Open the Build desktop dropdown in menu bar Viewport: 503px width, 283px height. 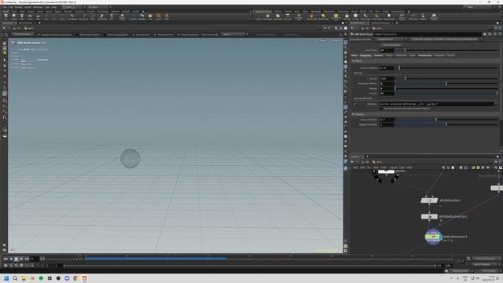72,7
